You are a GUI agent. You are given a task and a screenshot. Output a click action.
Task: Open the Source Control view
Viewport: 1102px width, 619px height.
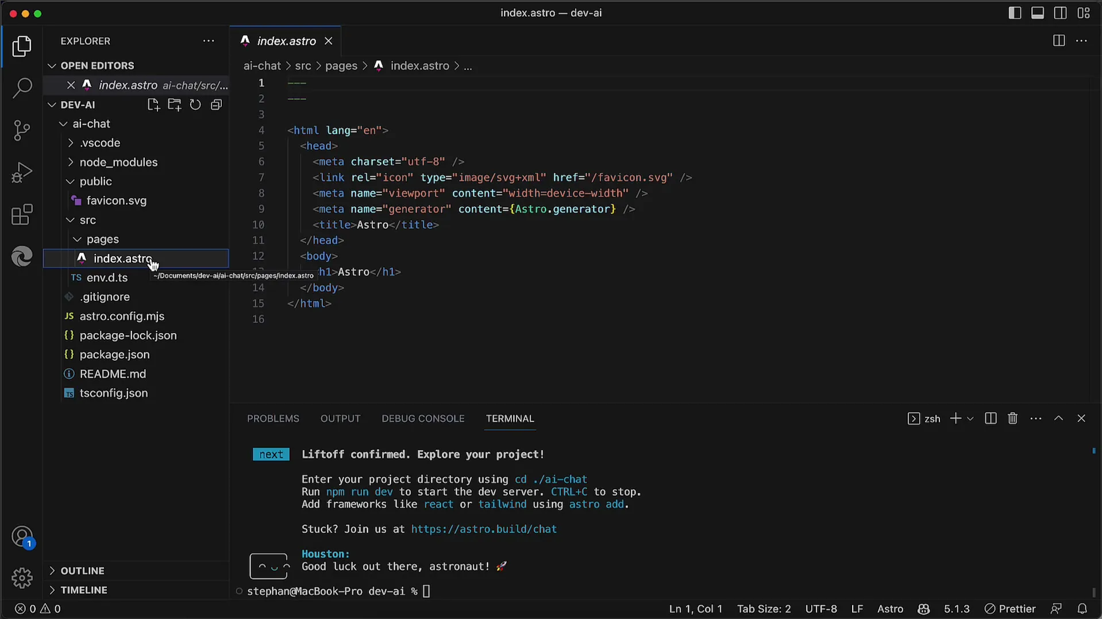click(x=22, y=130)
